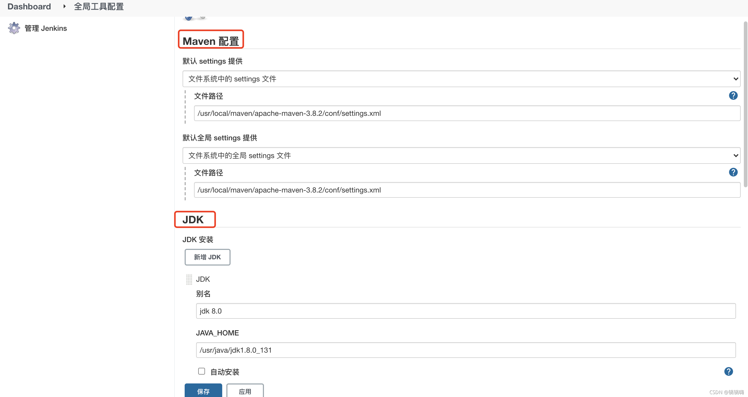The image size is (748, 397).
Task: Open help for default settings file path
Action: (733, 95)
